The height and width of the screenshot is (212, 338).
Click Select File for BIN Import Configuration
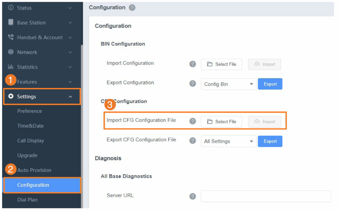point(221,64)
